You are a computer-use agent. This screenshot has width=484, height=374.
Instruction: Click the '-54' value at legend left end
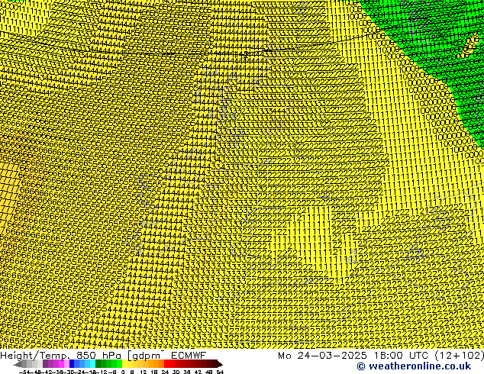pyautogui.click(x=24, y=372)
